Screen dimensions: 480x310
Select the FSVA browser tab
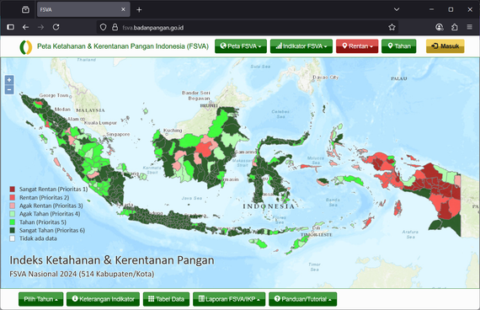pyautogui.click(x=83, y=9)
